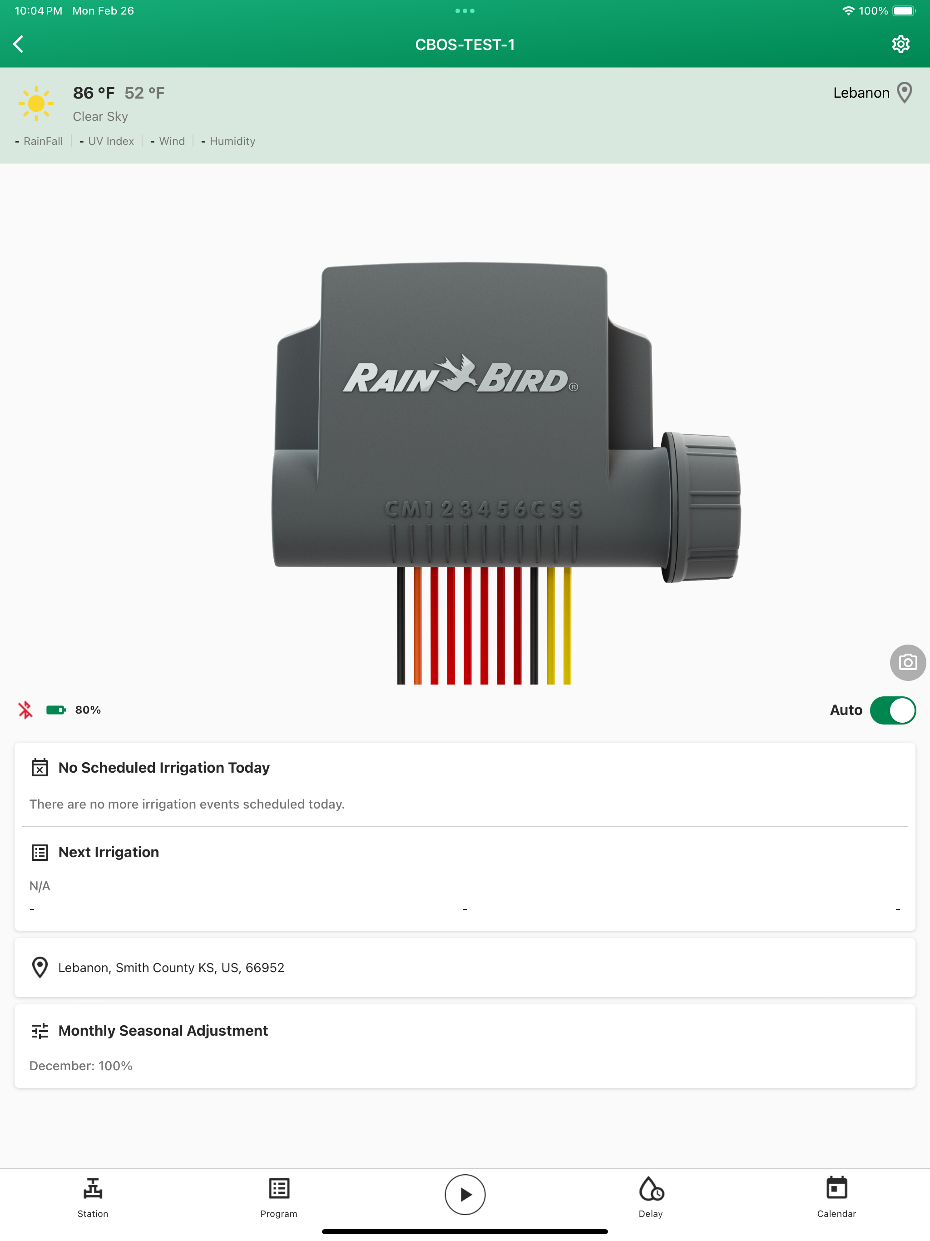Tap the sun weather icon
This screenshot has width=930, height=1241.
click(x=36, y=103)
